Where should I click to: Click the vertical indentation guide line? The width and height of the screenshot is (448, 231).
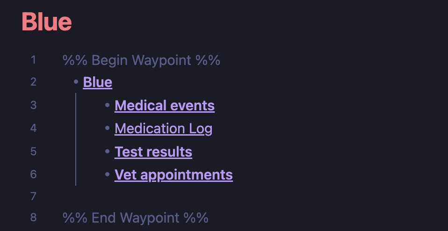point(76,139)
